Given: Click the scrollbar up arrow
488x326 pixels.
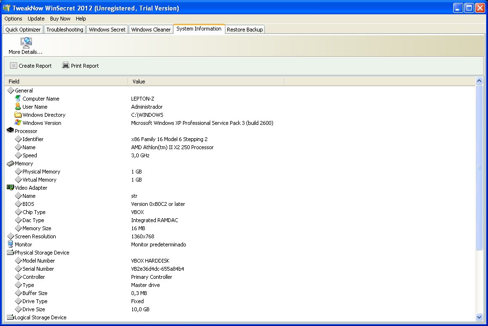Looking at the screenshot, I should pyautogui.click(x=479, y=81).
